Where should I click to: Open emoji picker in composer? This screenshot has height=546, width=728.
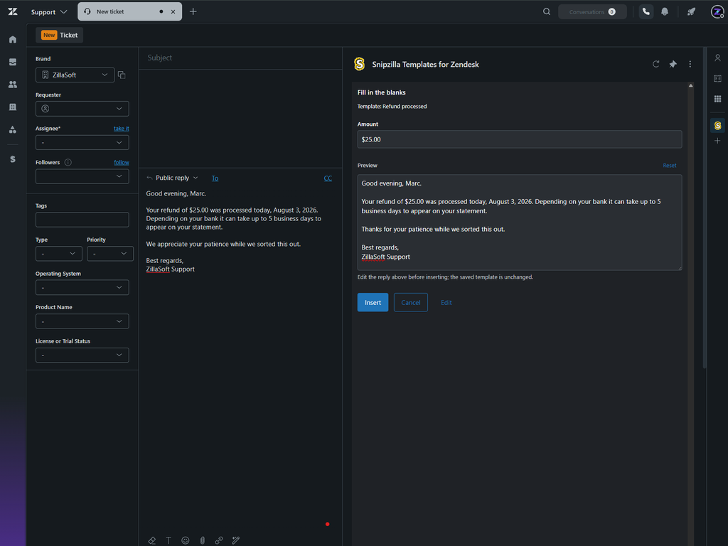tap(186, 540)
